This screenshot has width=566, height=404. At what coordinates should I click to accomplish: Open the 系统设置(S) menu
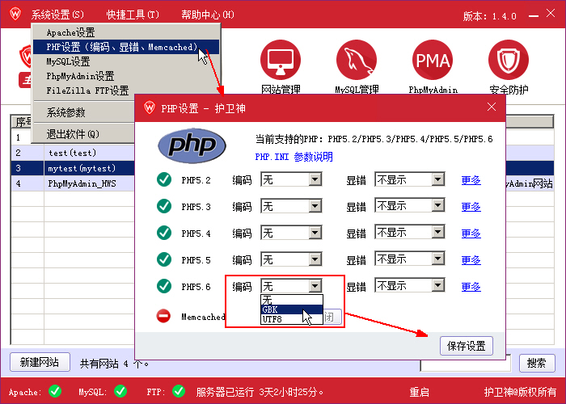click(57, 15)
